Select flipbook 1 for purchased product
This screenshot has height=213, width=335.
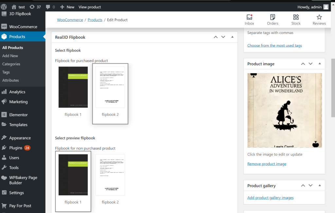[x=73, y=87]
